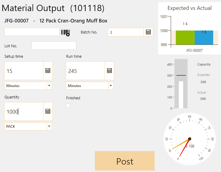Screen dimensions: 221x172
Task: Click into the Lot No. field
Action: (54, 45)
